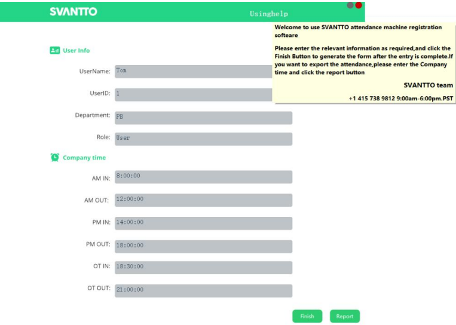Edit the OT IN time field

coord(203,268)
